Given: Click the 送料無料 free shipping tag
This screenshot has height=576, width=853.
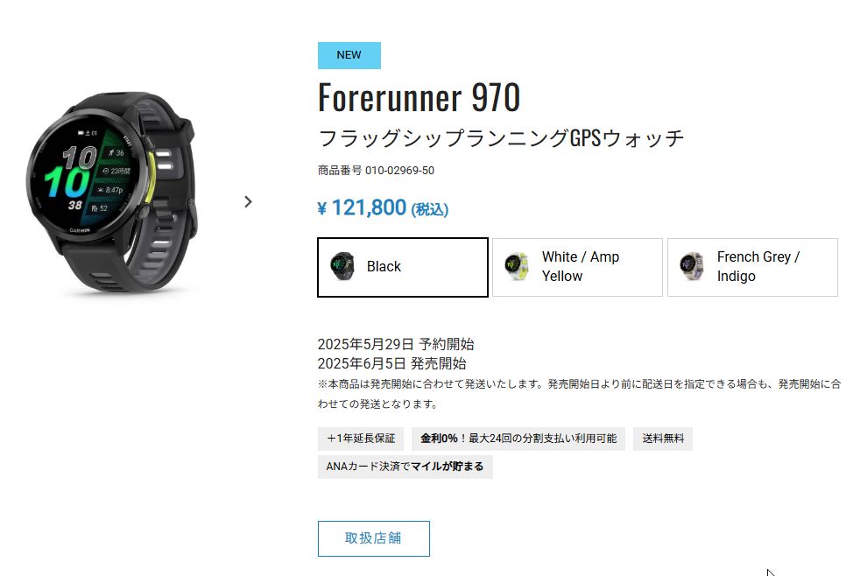Looking at the screenshot, I should click(663, 439).
